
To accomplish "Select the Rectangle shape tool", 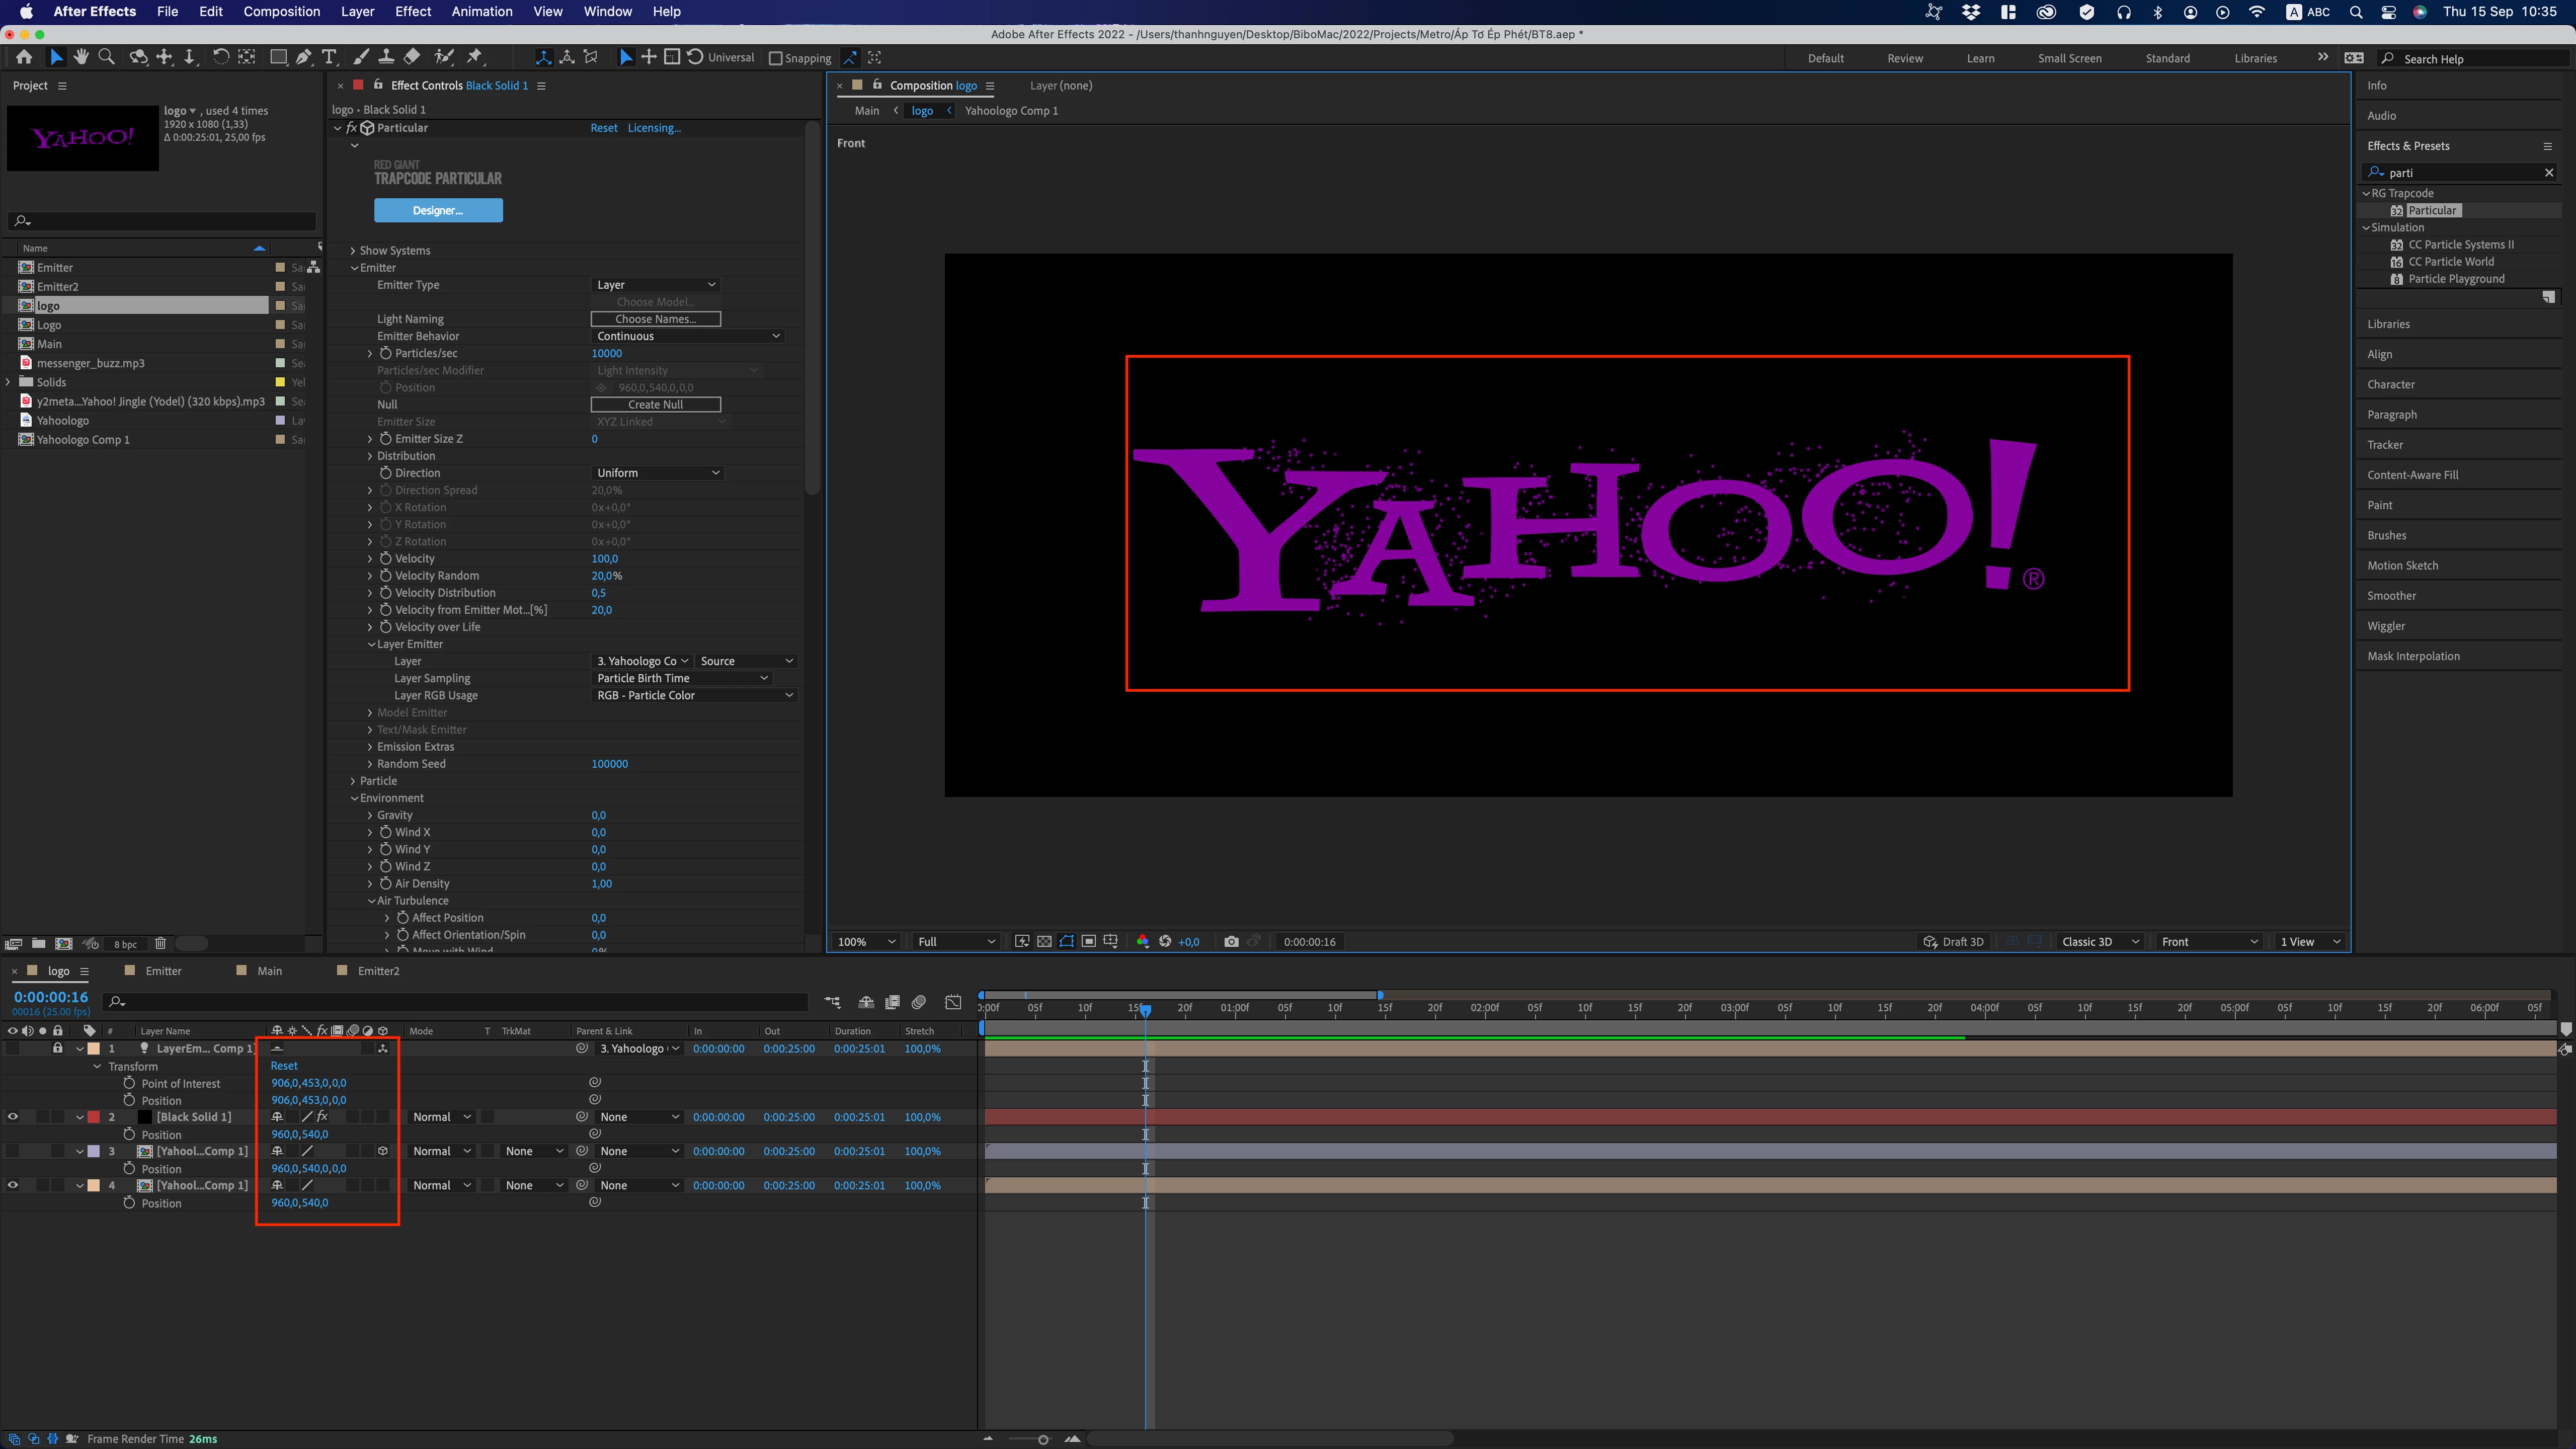I will point(279,58).
